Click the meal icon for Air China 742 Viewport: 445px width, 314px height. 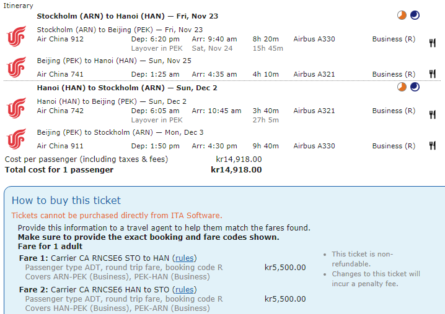point(432,114)
